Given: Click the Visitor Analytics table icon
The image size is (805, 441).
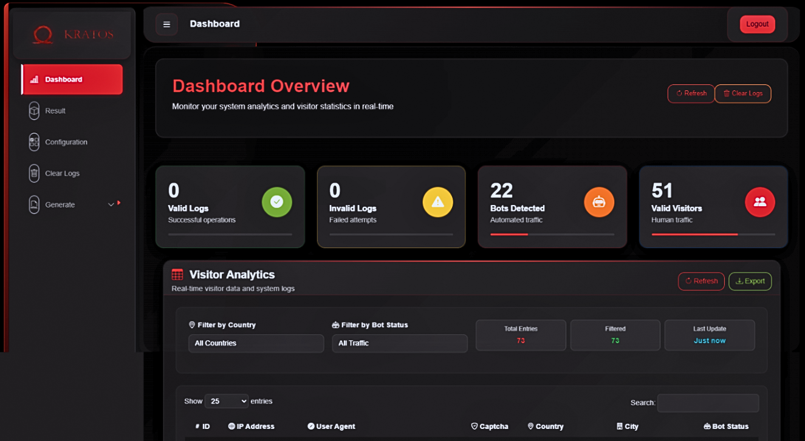Looking at the screenshot, I should coord(177,274).
